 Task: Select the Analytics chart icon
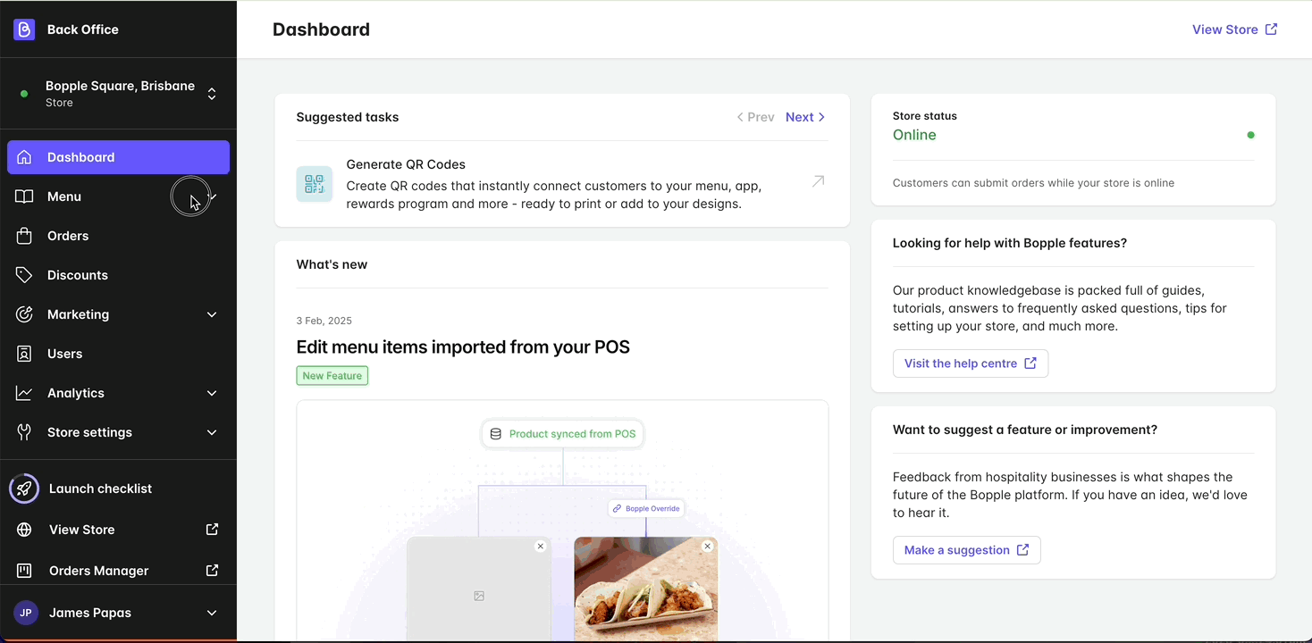[24, 393]
